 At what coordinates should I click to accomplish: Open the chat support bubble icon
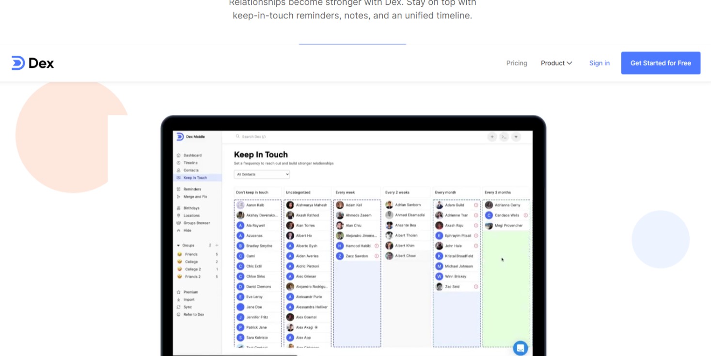[521, 348]
